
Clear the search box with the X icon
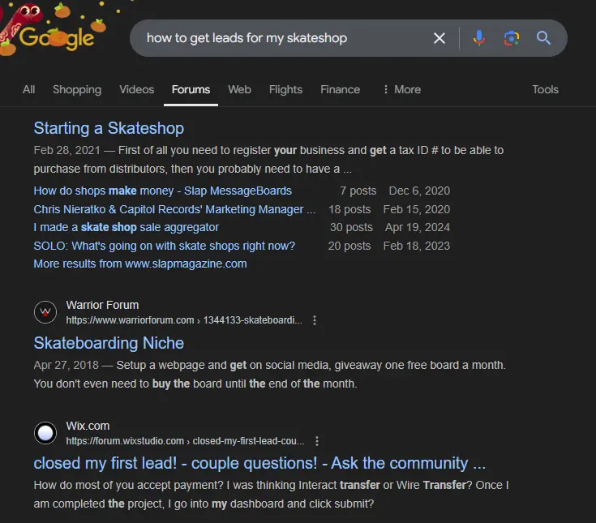point(439,38)
